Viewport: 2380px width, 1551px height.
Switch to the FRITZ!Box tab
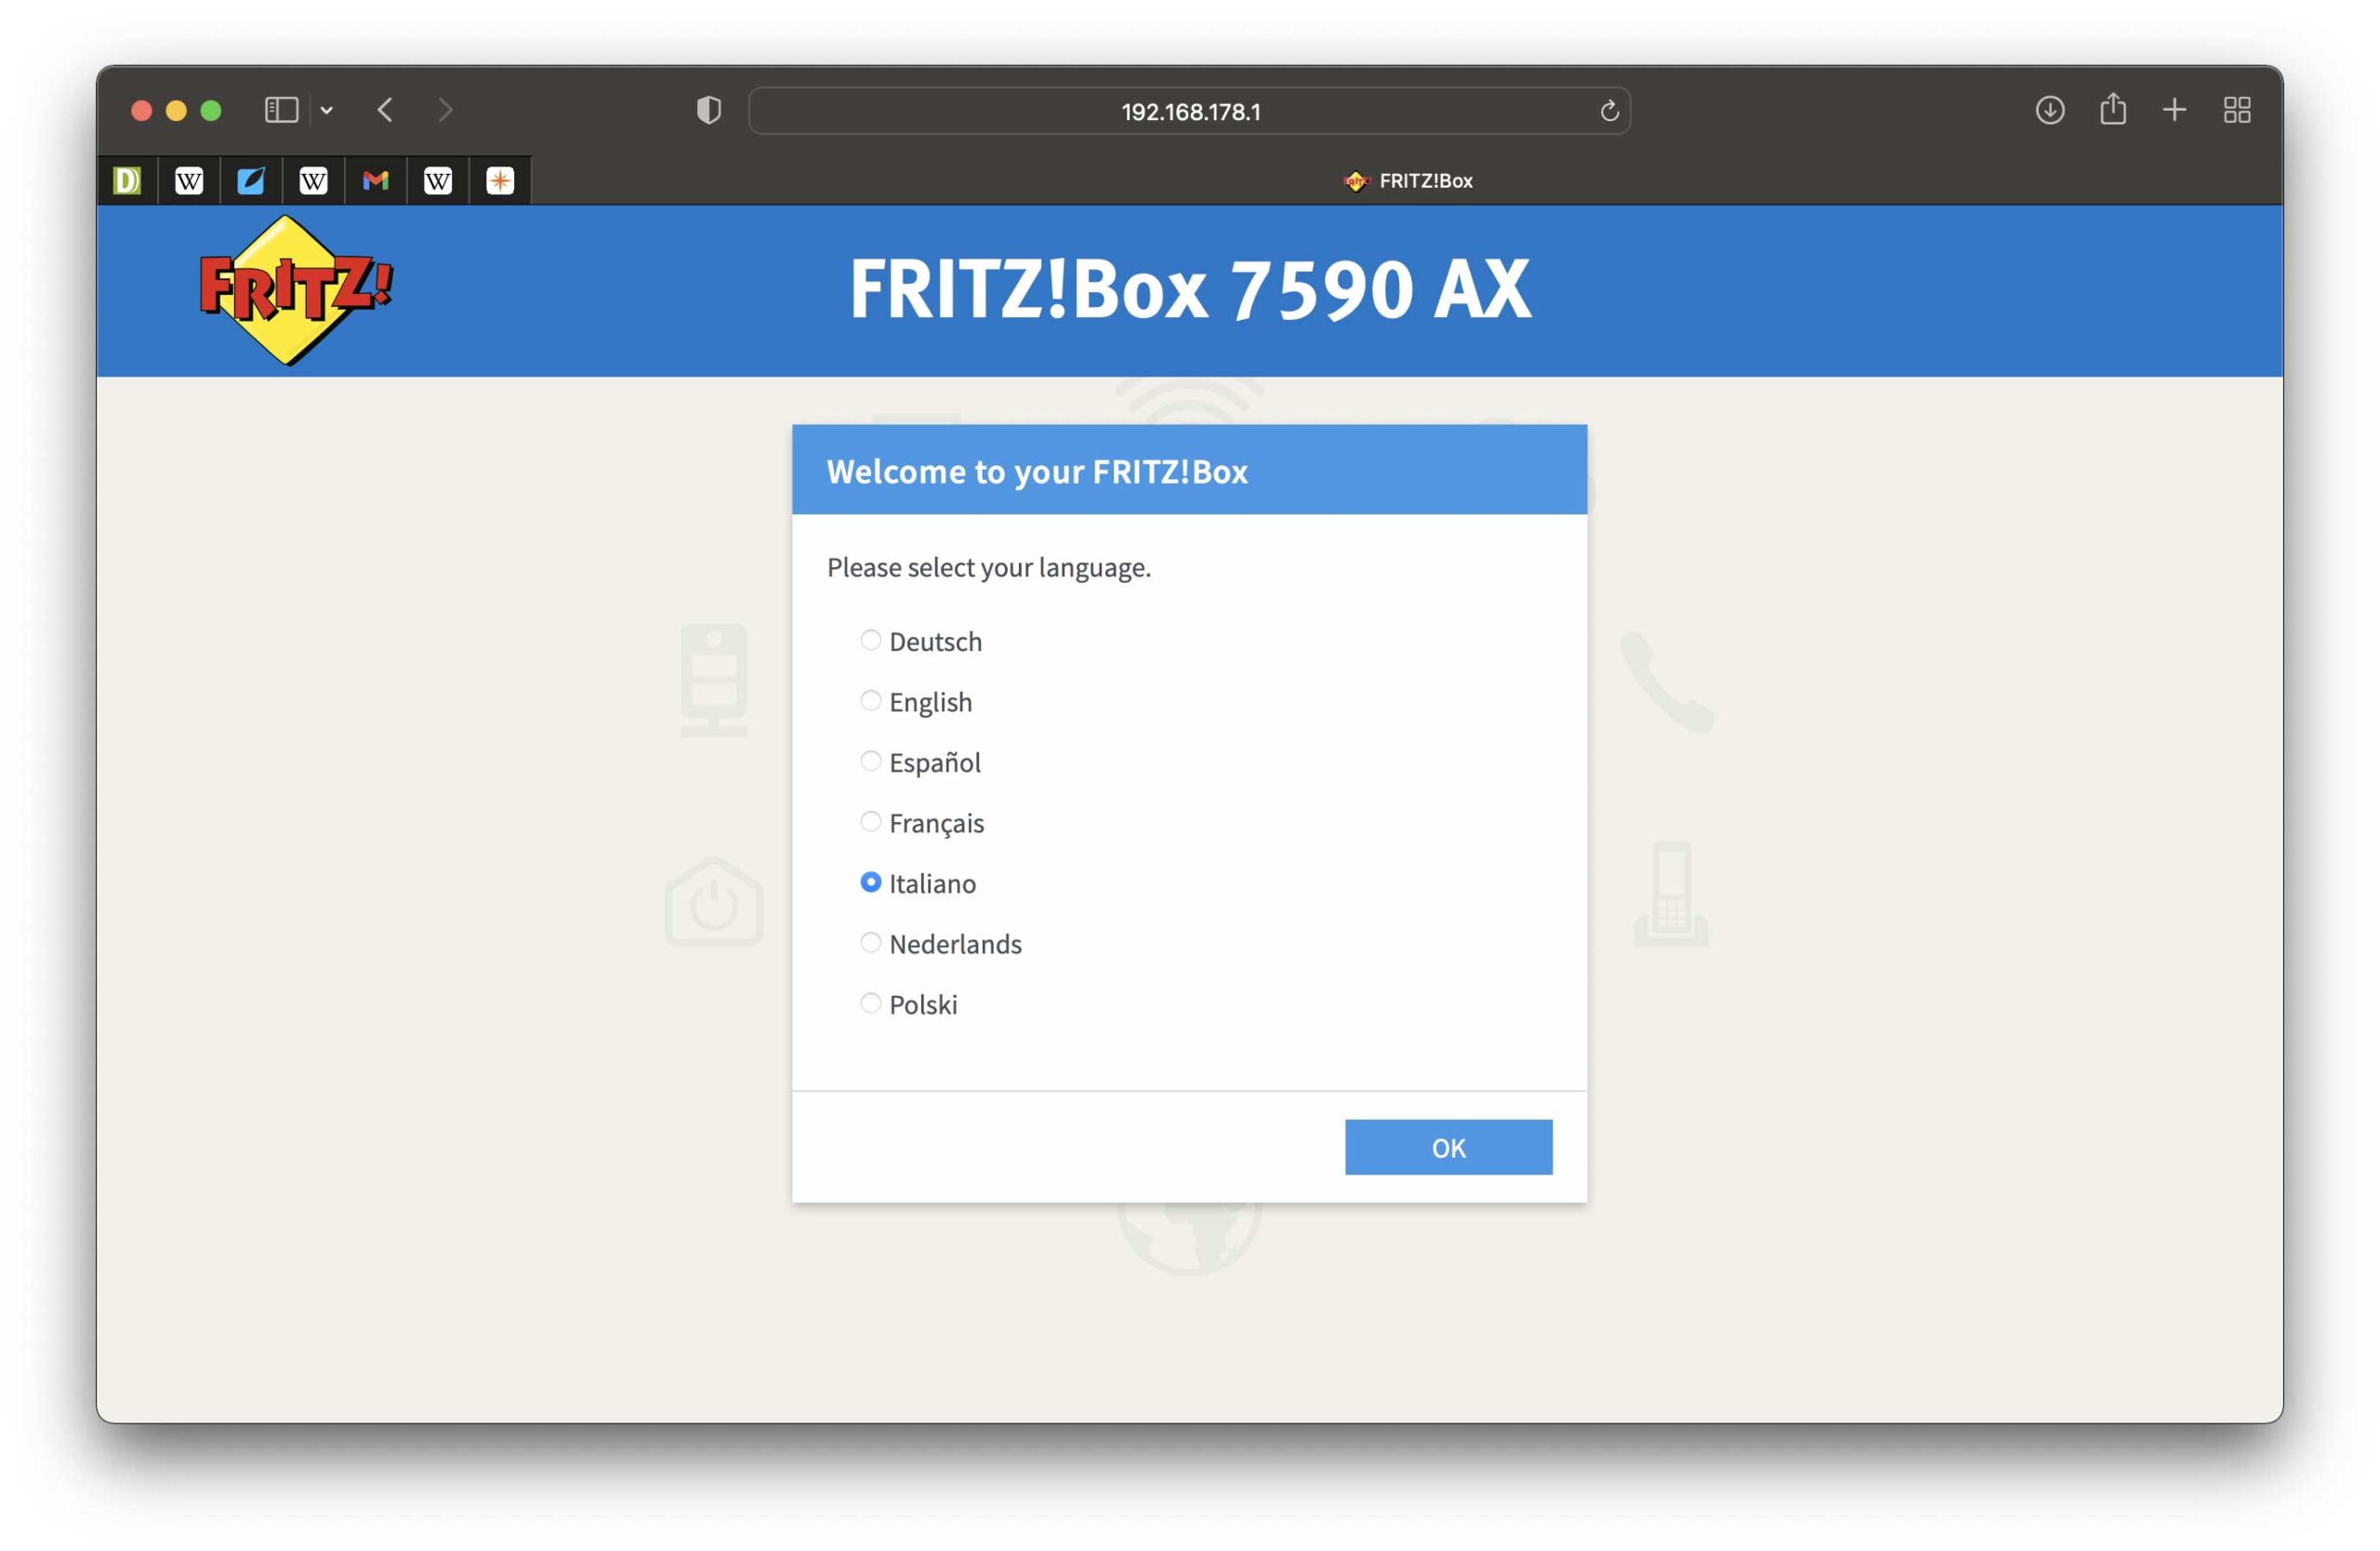click(1408, 181)
